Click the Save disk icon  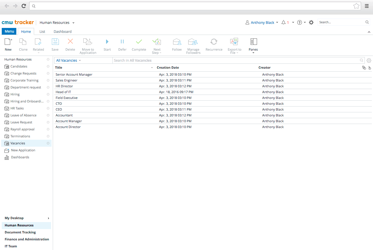[x=55, y=42]
